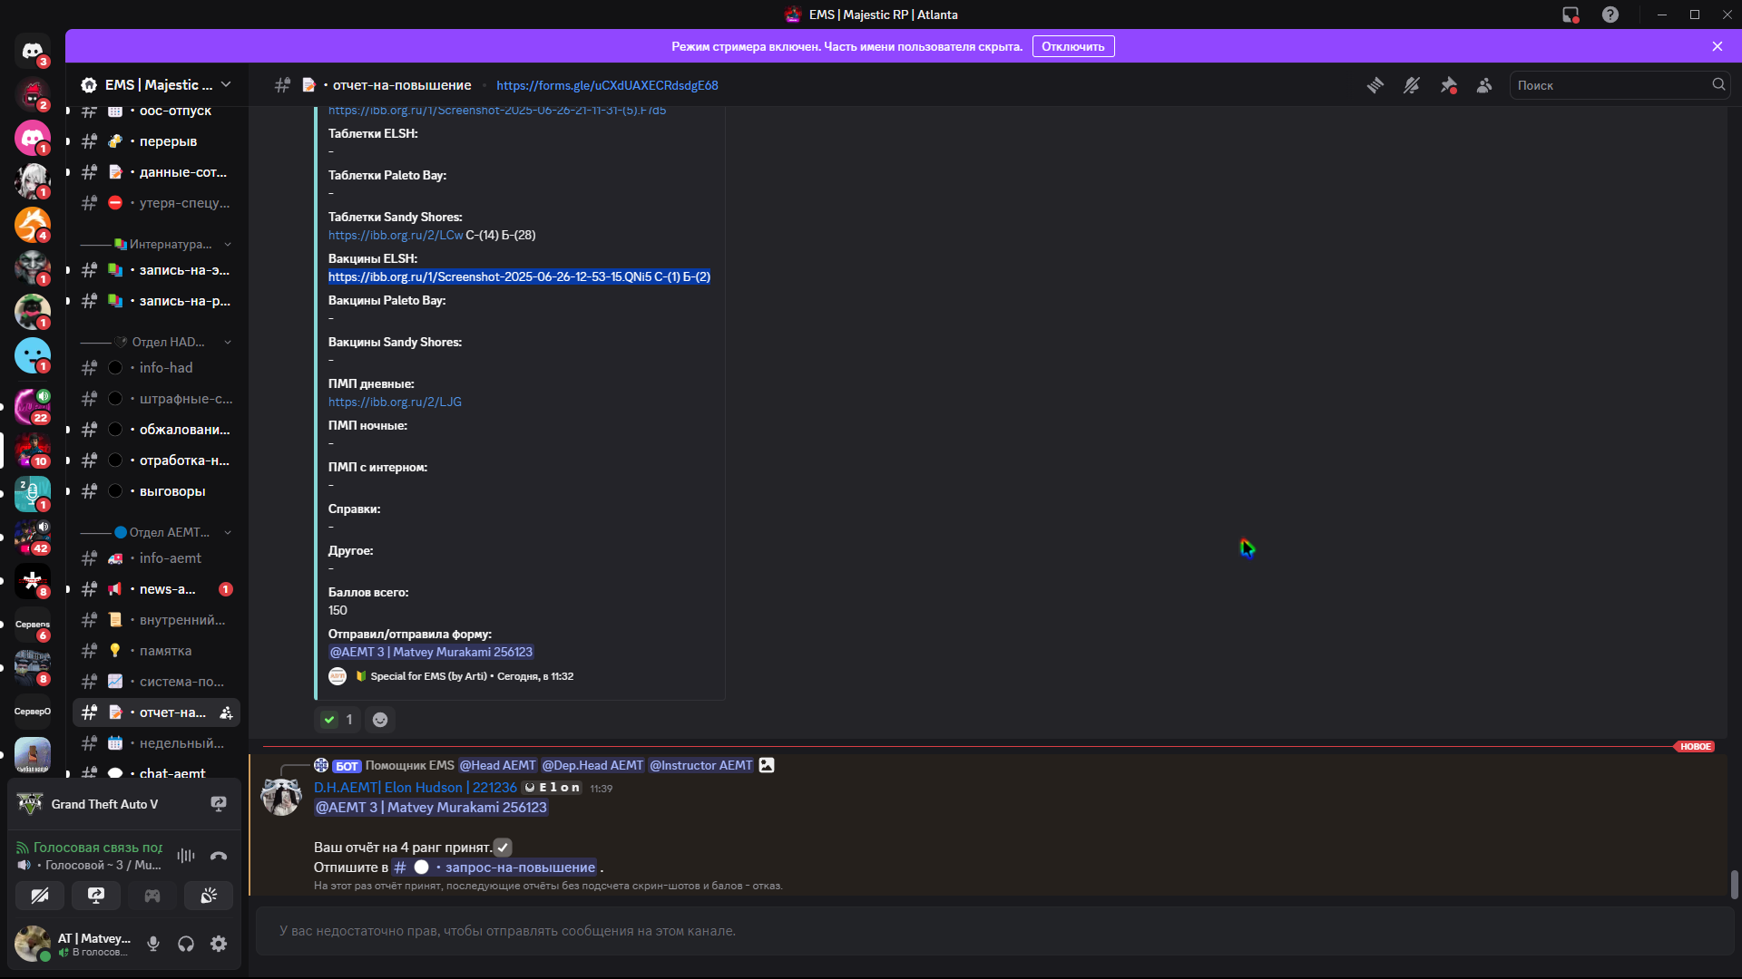The height and width of the screenshot is (979, 1742).
Task: Dismiss the streamer mode banner
Action: tap(1718, 46)
